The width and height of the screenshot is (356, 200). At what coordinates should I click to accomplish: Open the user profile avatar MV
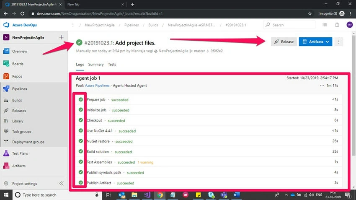click(349, 25)
